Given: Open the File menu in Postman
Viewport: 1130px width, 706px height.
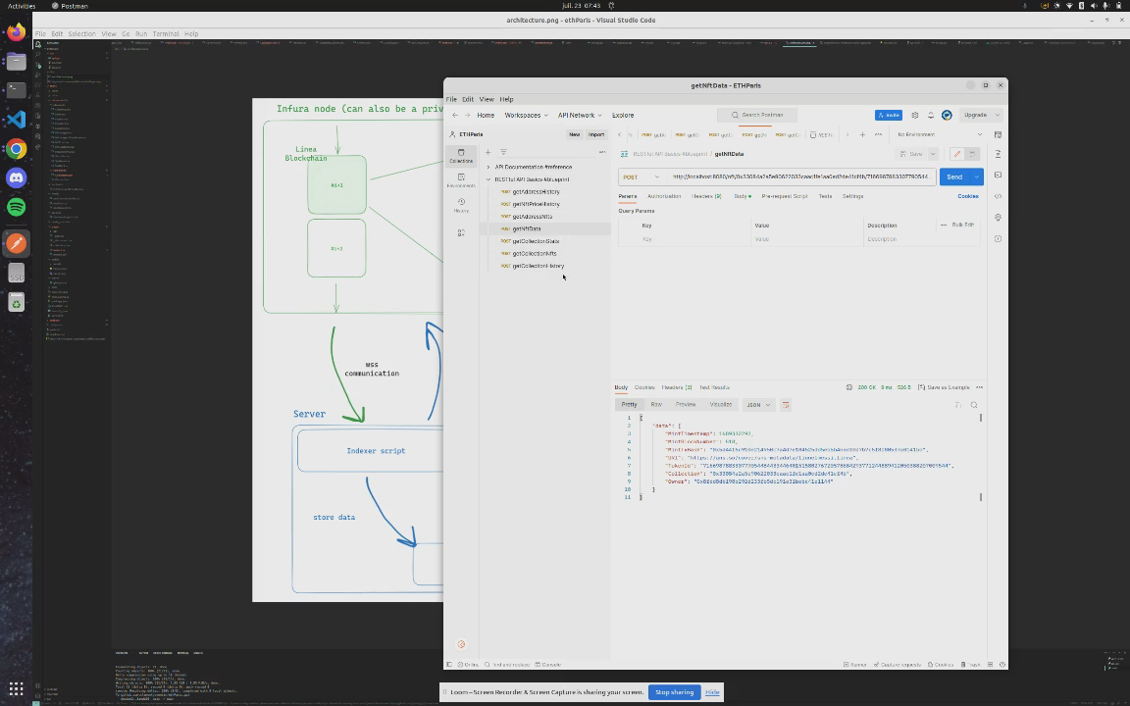Looking at the screenshot, I should tap(451, 99).
